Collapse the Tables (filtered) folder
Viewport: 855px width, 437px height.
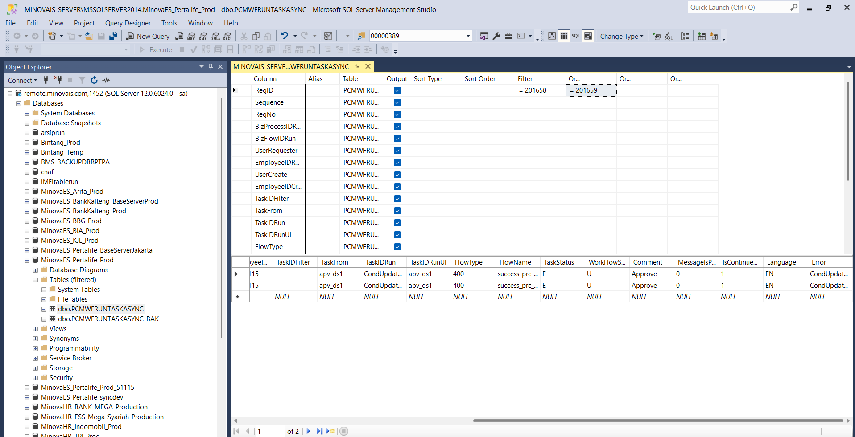pyautogui.click(x=35, y=280)
